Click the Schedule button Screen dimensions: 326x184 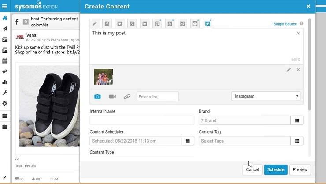(x=276, y=169)
